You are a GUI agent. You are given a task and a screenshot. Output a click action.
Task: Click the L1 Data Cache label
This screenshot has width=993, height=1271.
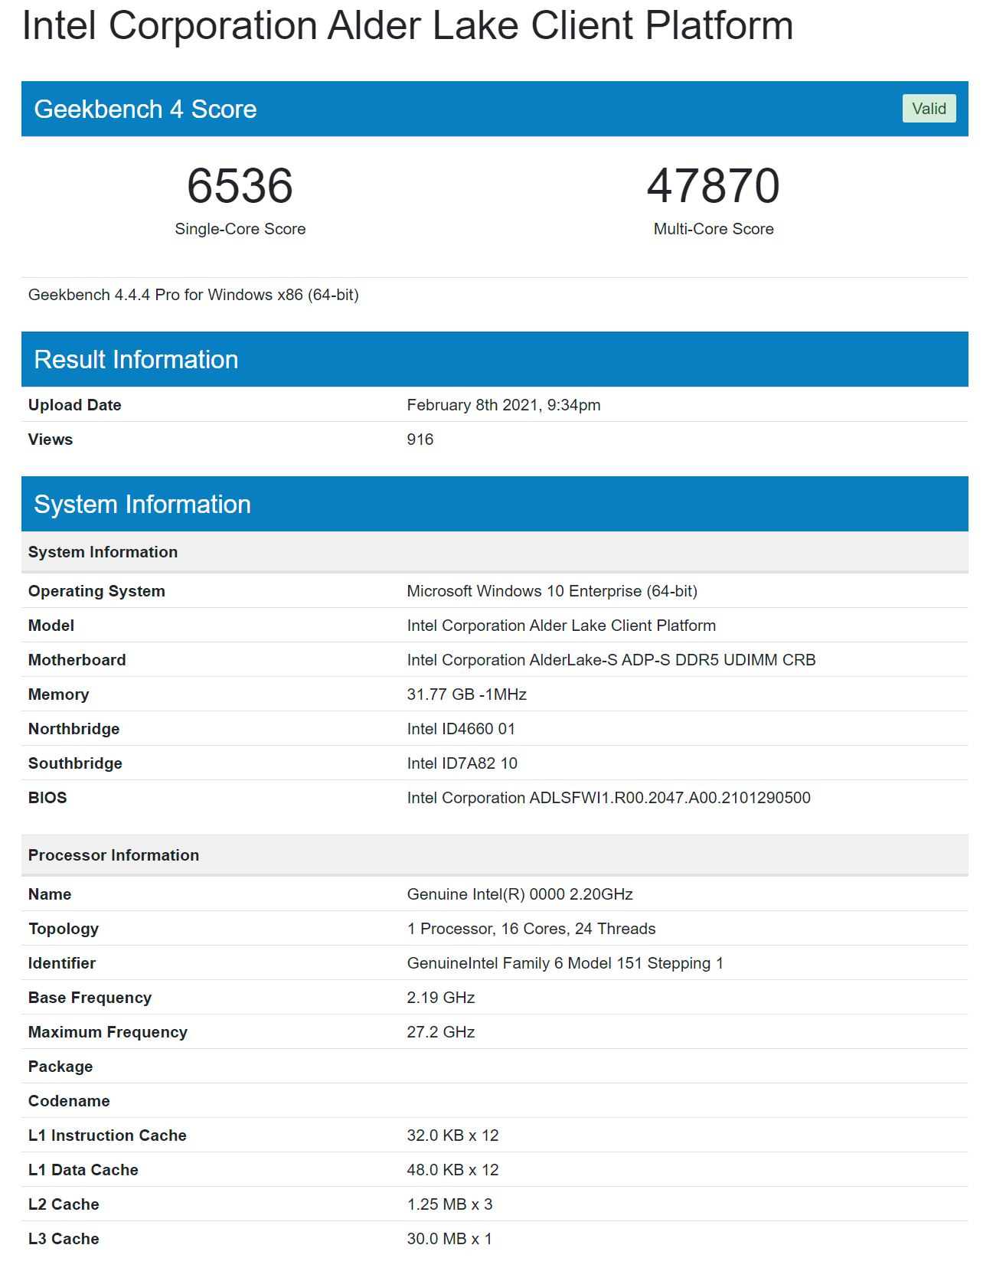83,1170
